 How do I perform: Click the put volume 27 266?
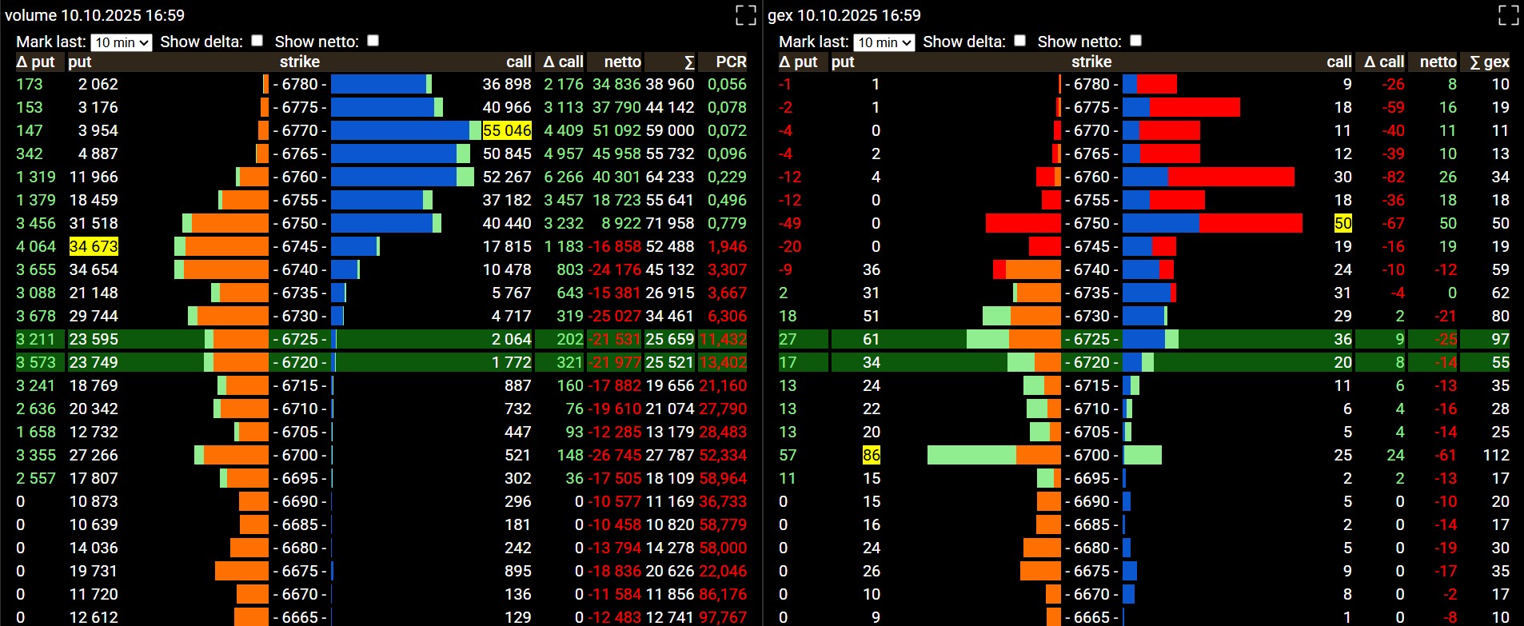[94, 455]
